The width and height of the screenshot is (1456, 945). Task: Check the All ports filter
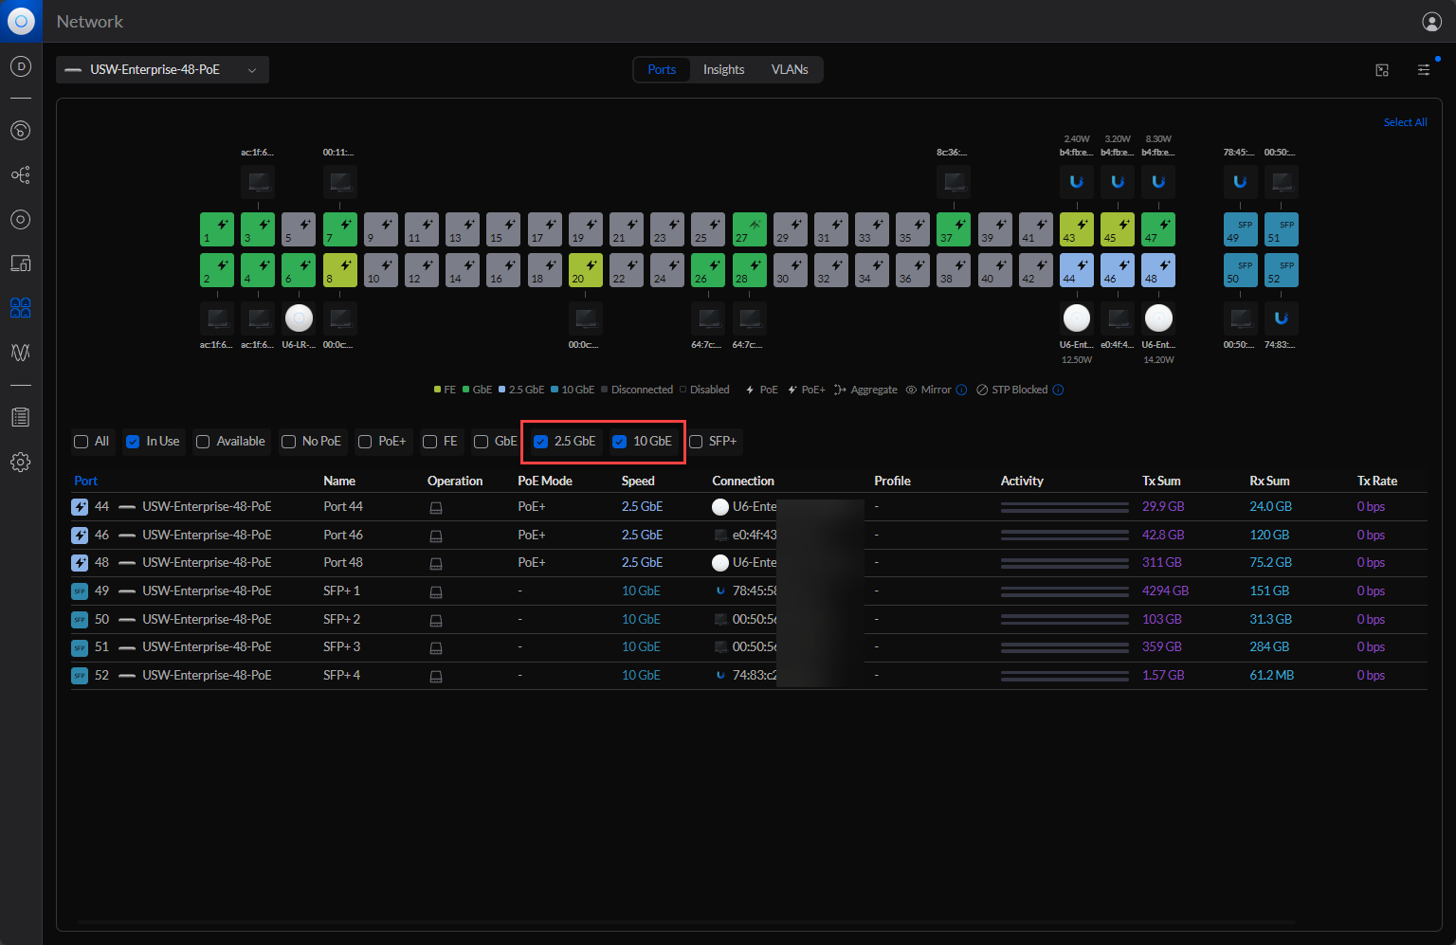(82, 442)
